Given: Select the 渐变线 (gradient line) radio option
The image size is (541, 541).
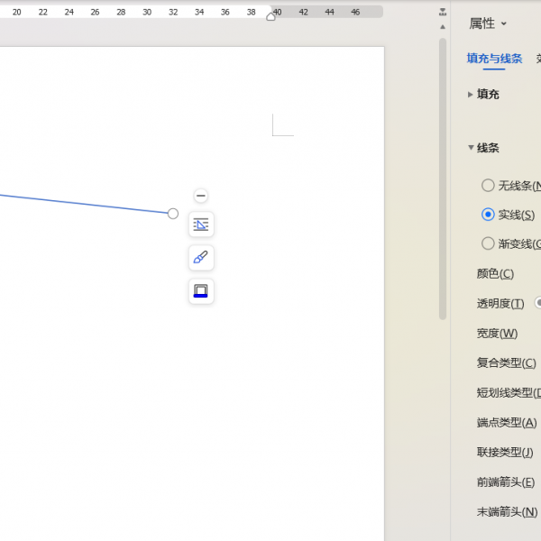Looking at the screenshot, I should (488, 243).
